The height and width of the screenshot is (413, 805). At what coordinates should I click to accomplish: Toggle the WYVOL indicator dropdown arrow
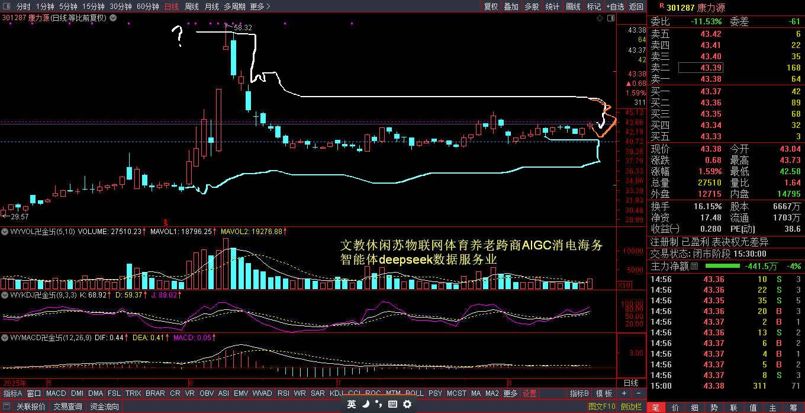[x=4, y=231]
